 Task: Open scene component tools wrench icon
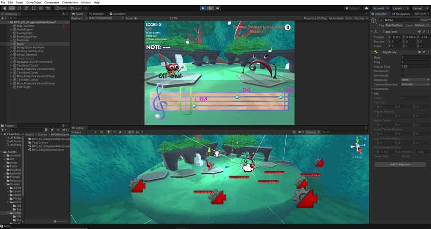[x=294, y=132]
